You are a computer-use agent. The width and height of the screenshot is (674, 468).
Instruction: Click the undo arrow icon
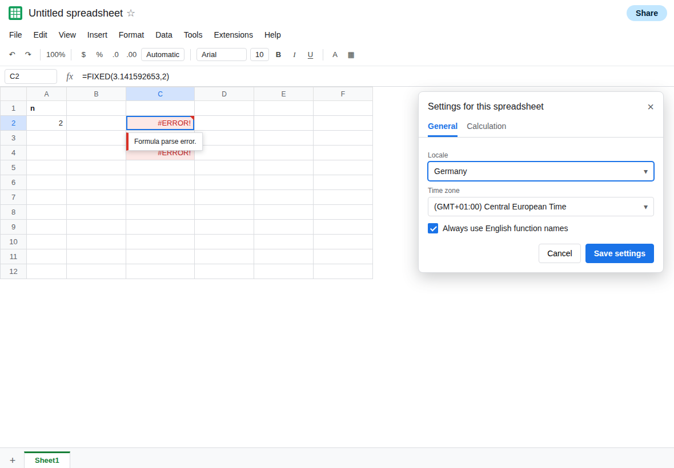click(x=12, y=55)
